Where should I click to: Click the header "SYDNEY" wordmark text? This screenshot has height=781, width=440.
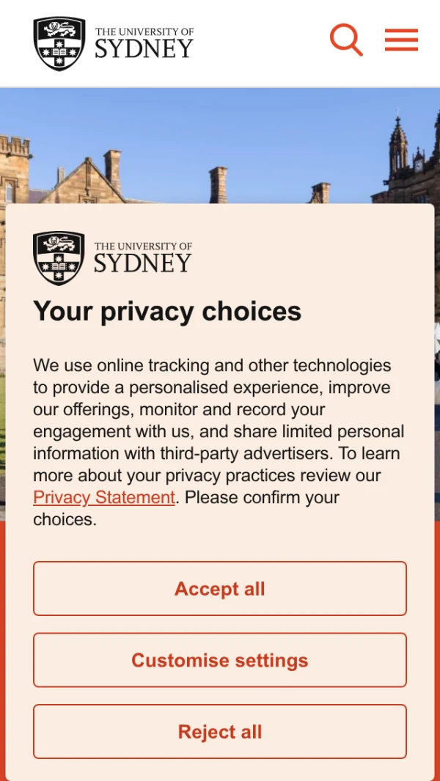pos(144,49)
